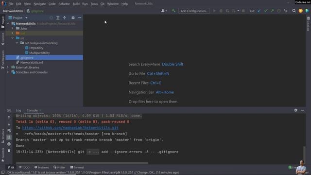Image resolution: width=311 pixels, height=175 pixels.
Task: Toggle the Database tool window side tab
Action: [308, 24]
